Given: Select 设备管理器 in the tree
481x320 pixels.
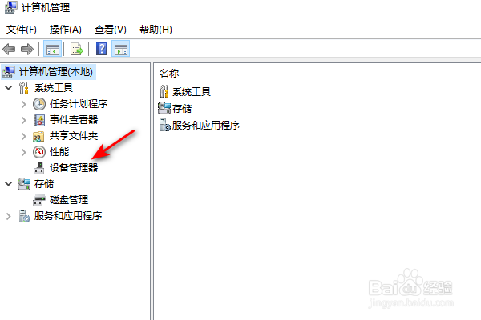Looking at the screenshot, I should [x=74, y=168].
